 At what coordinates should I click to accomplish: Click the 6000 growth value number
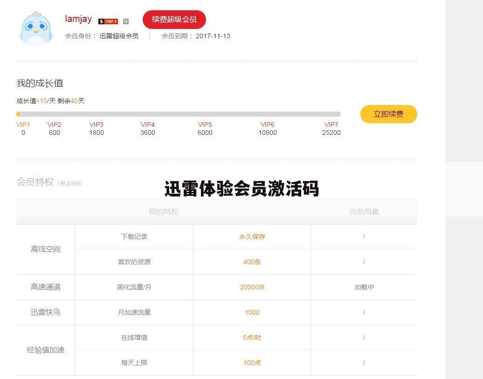(205, 133)
